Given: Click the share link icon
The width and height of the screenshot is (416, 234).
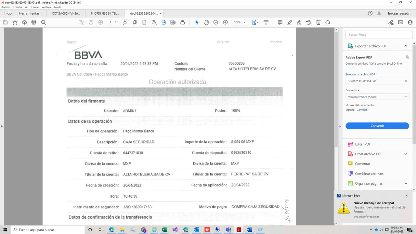Looking at the screenshot, I should 391,22.
